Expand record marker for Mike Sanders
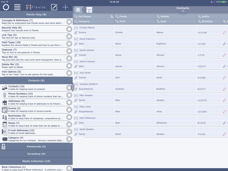 click(76, 95)
